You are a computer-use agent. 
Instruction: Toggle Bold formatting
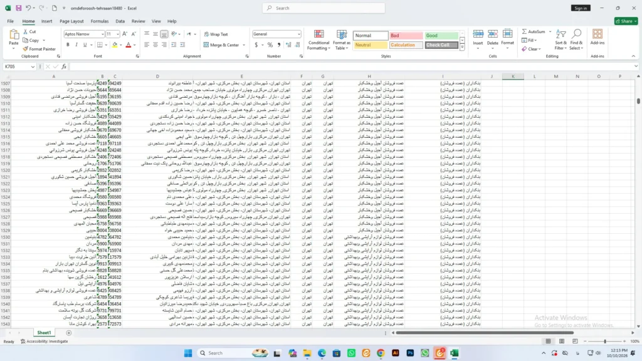pyautogui.click(x=68, y=44)
